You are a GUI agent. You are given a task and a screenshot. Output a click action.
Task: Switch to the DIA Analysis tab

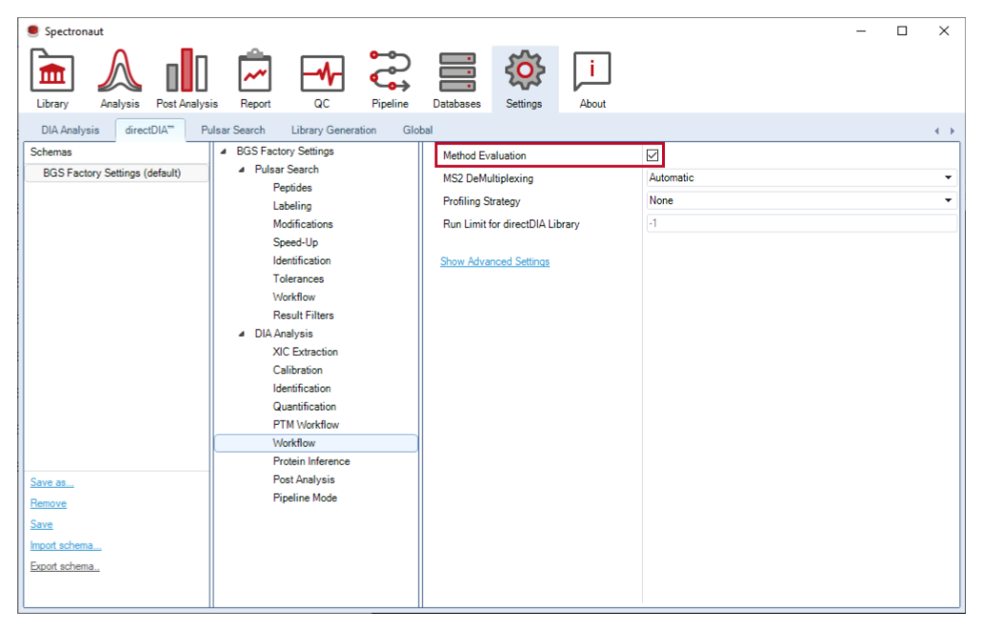coord(71,130)
